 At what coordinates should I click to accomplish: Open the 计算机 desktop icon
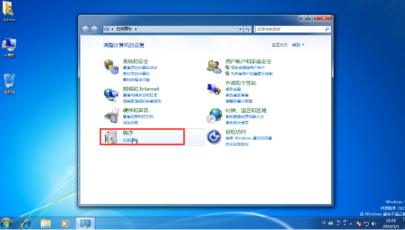click(9, 48)
